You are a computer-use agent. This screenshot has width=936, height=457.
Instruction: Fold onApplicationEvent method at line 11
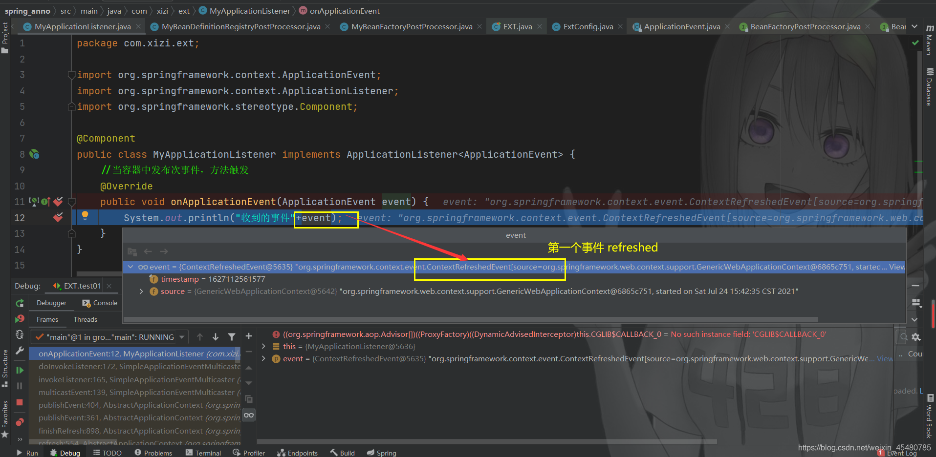click(71, 202)
